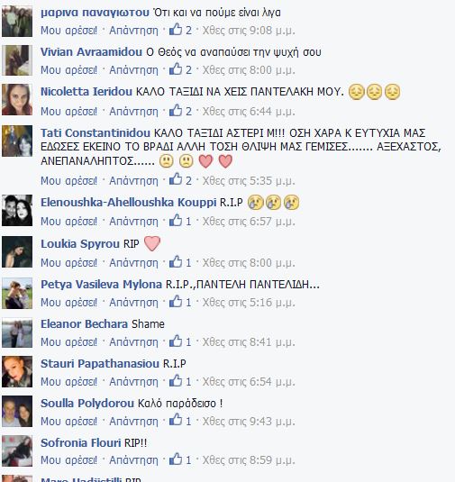
Task: Click thumbs-up icon under Sofronia Flouri's comment
Action: 176,459
